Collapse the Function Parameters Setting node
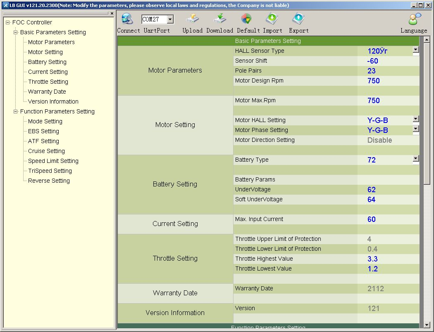Screen dimensions: 434x332 click(16, 111)
